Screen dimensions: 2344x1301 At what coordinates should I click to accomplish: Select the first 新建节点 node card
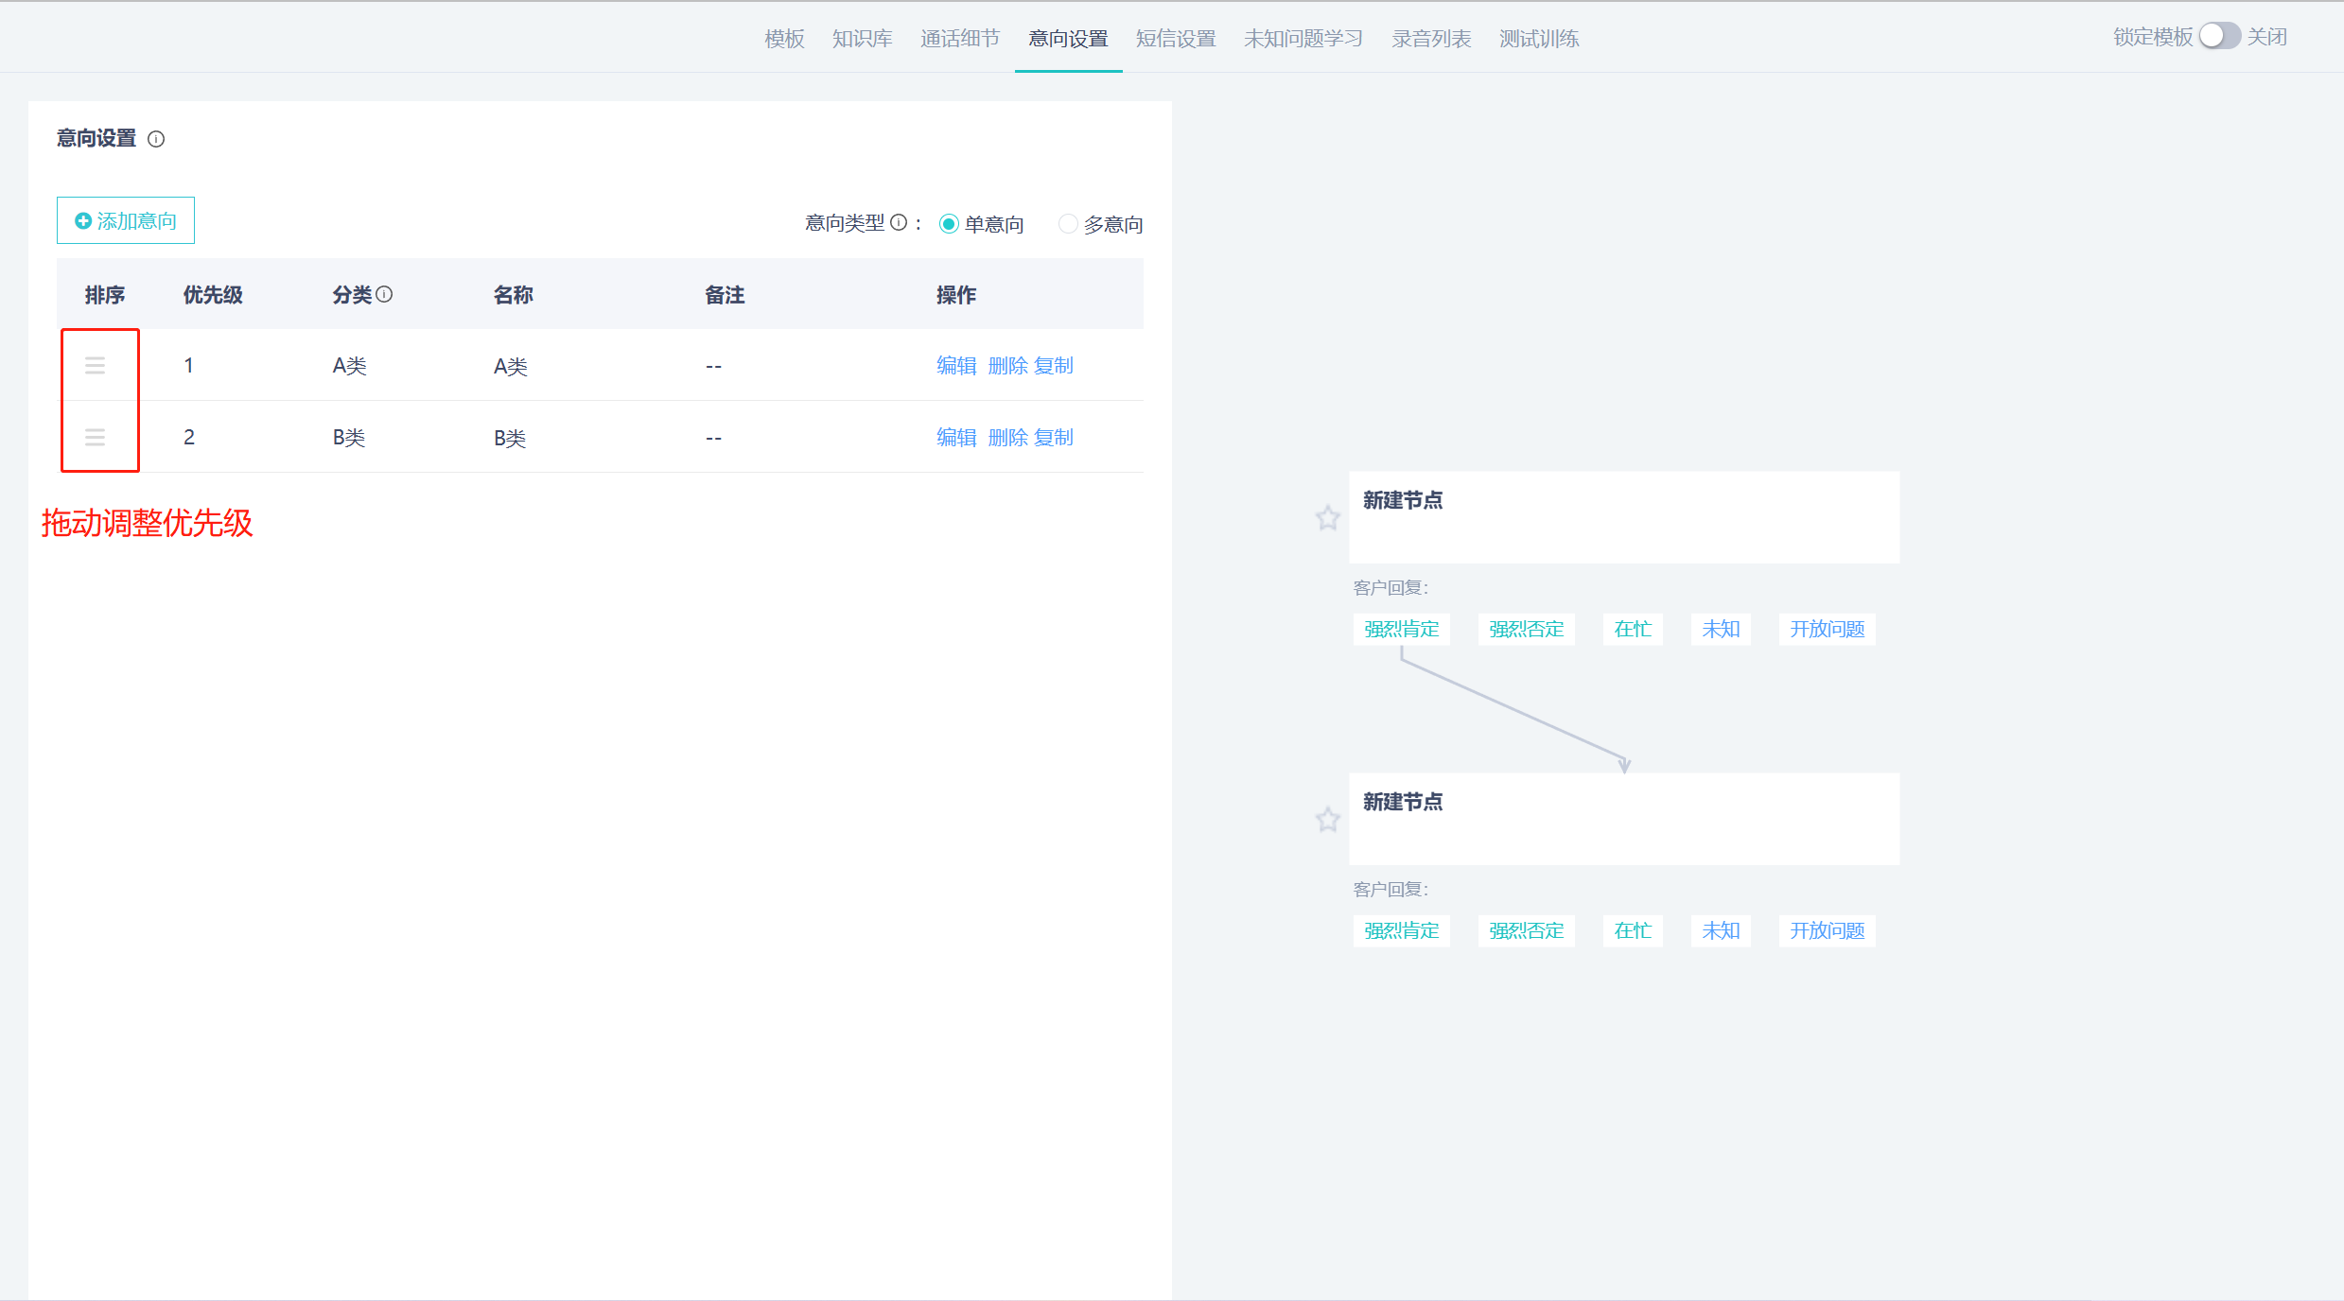click(x=1624, y=517)
